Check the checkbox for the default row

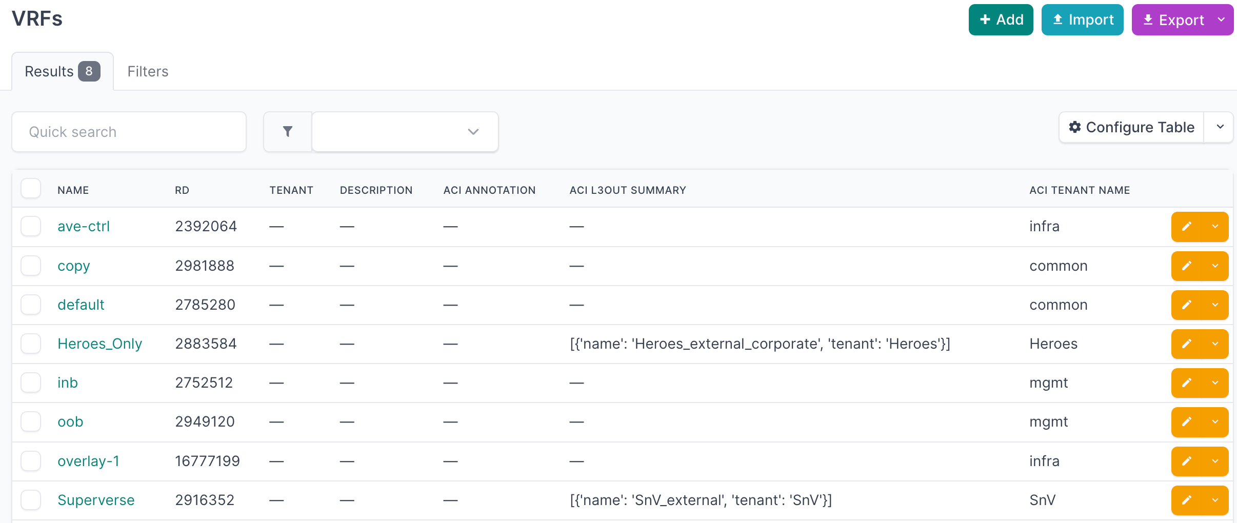click(31, 305)
